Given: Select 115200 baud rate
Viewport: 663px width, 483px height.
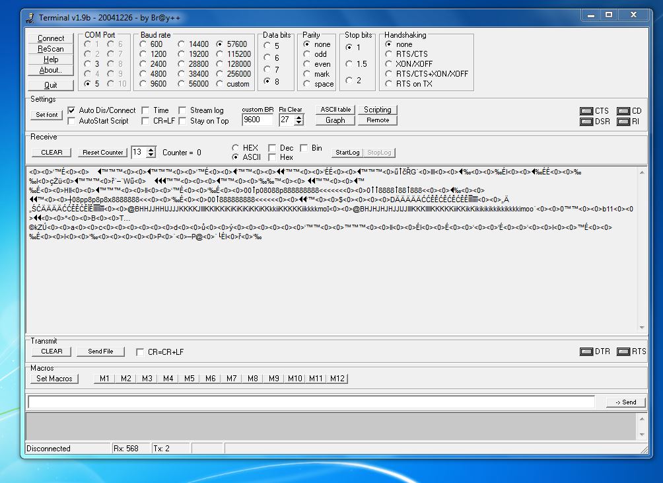Looking at the screenshot, I should 221,54.
